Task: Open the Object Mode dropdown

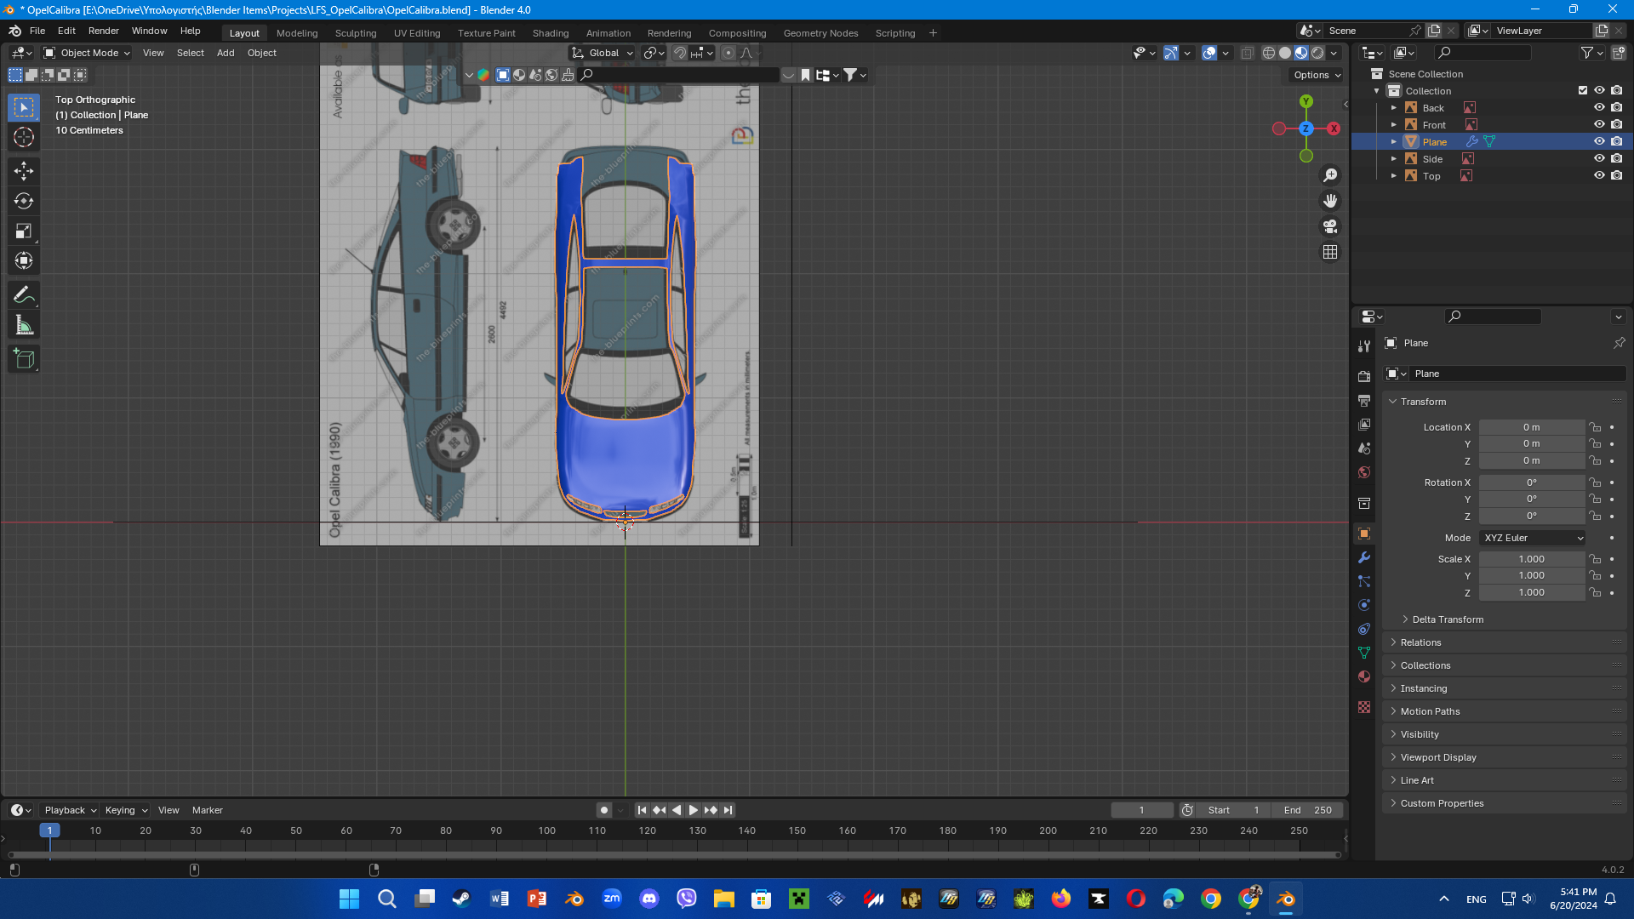Action: tap(87, 53)
